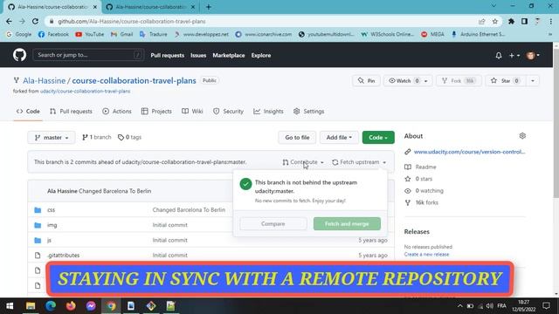The width and height of the screenshot is (559, 314).
Task: Bookmark this page with star icon
Action: [495, 21]
